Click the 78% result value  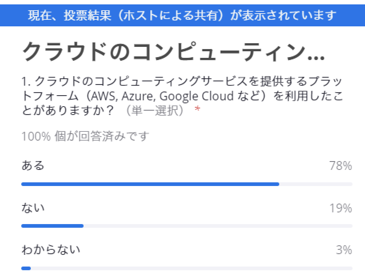click(340, 166)
